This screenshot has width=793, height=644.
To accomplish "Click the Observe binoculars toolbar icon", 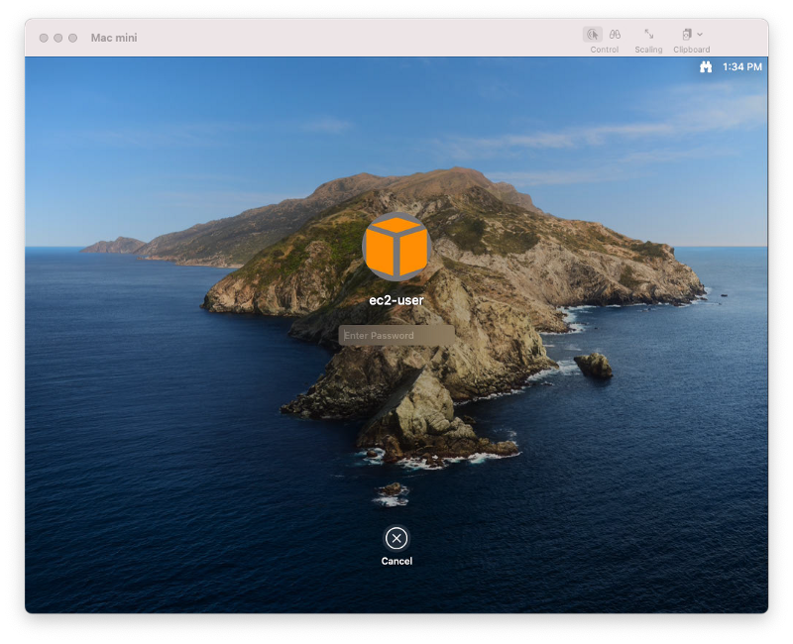I will [x=615, y=35].
